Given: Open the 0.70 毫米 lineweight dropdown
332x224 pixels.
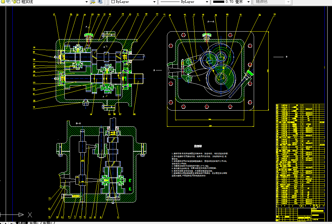Looking at the screenshot, I should click(x=248, y=2).
